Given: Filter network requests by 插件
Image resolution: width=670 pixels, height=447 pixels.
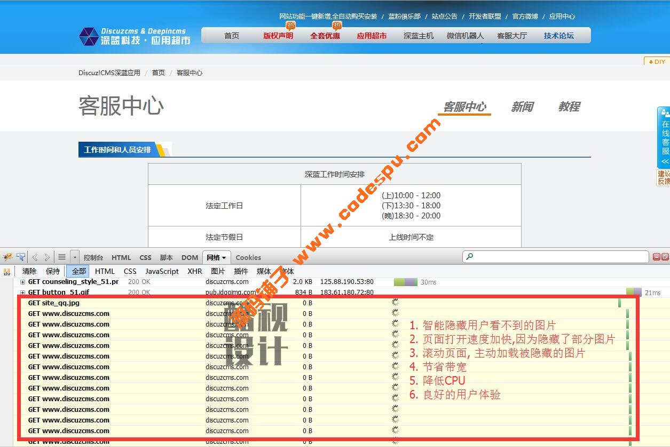Looking at the screenshot, I should click(241, 271).
